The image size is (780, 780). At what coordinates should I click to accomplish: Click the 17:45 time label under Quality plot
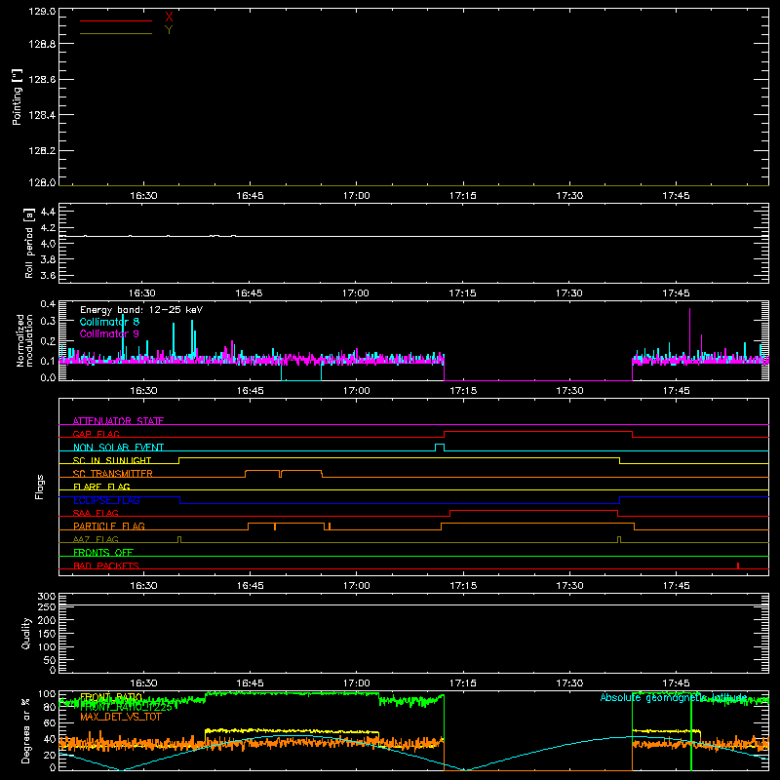(x=676, y=683)
